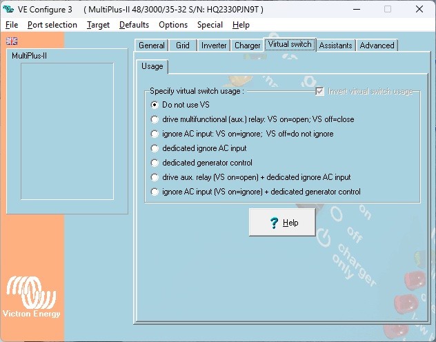This screenshot has width=436, height=342.
Task: Close the VE Configure window
Action: (x=419, y=9)
